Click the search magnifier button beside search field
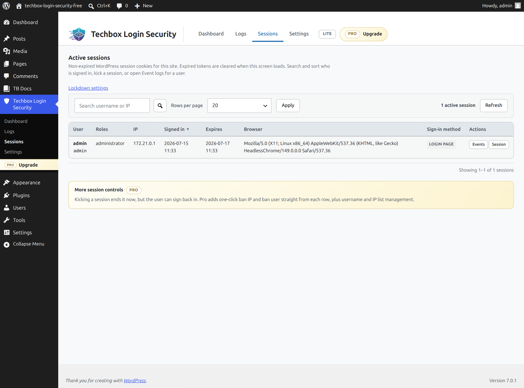 [x=160, y=106]
